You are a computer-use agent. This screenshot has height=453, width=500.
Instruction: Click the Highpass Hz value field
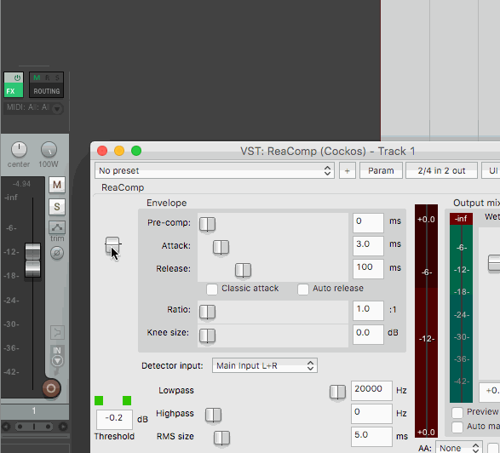371,414
